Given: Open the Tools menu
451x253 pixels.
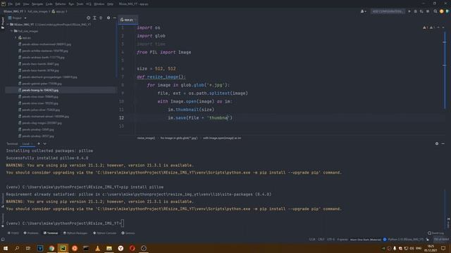Looking at the screenshot, I should (80, 4).
